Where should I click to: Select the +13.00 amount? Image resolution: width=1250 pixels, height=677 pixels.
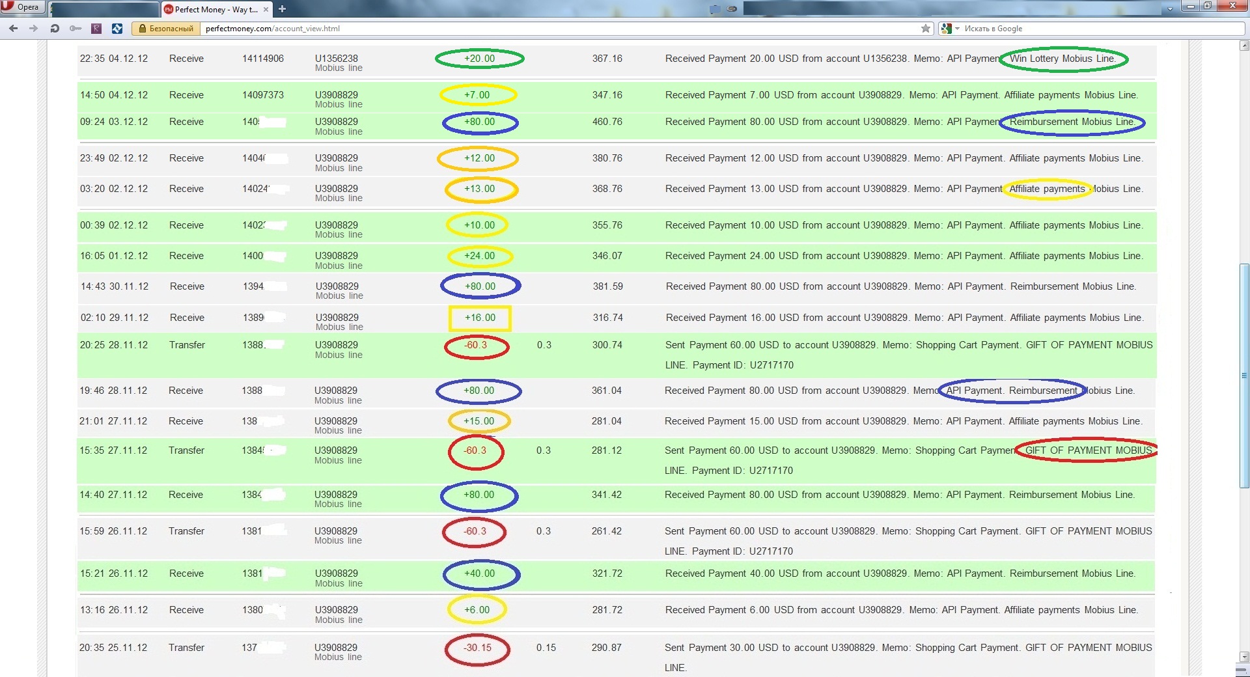pyautogui.click(x=479, y=189)
